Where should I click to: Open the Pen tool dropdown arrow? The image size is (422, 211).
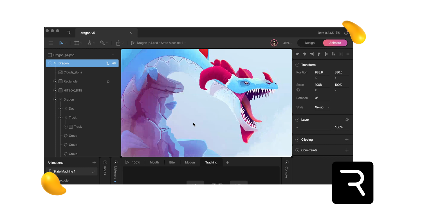(x=94, y=43)
